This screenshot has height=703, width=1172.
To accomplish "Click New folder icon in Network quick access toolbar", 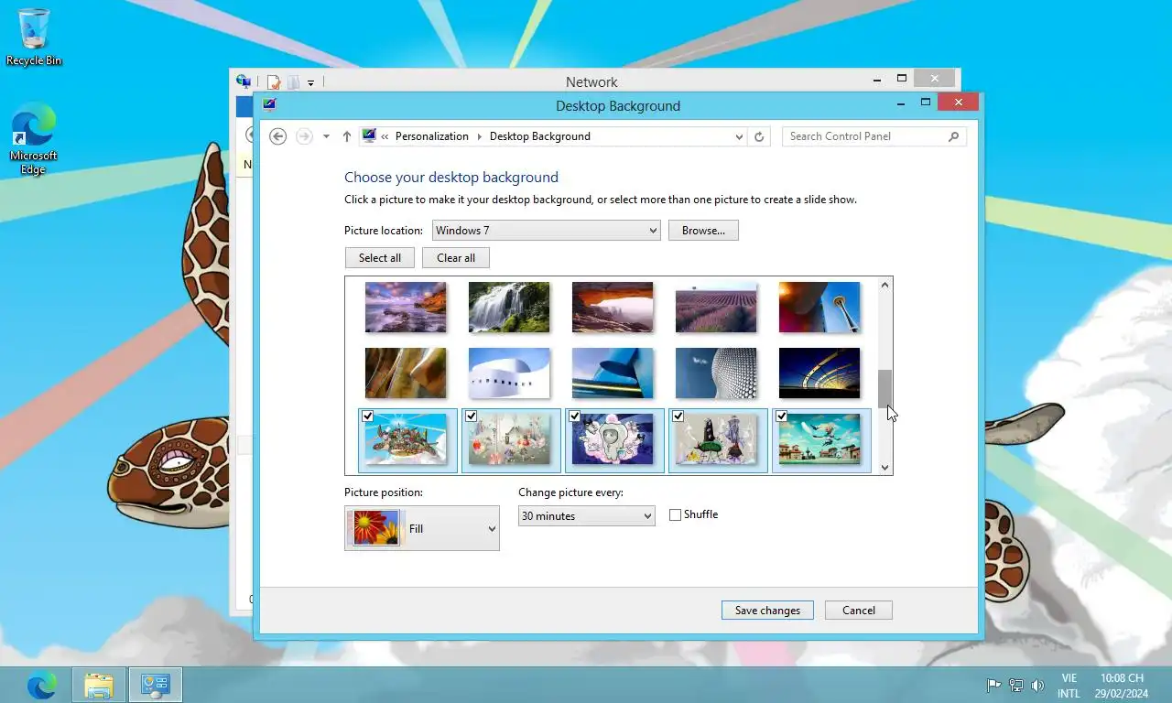I will pyautogui.click(x=292, y=82).
